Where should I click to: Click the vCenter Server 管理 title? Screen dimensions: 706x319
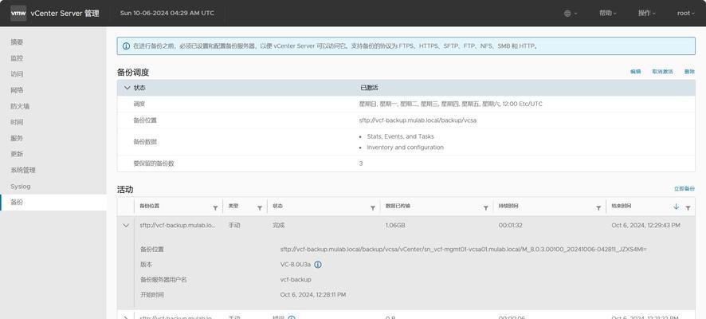(65, 14)
